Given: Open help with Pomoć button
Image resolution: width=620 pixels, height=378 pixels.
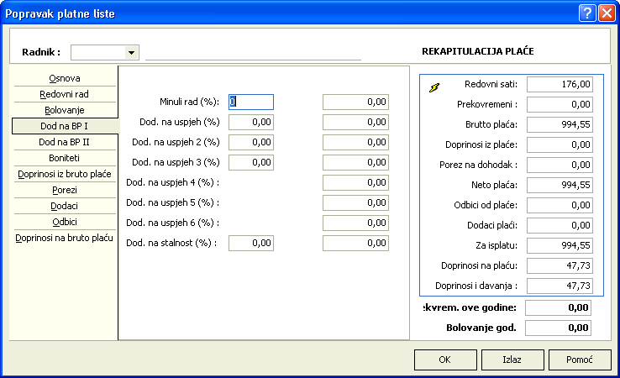Looking at the screenshot, I should click(x=579, y=360).
